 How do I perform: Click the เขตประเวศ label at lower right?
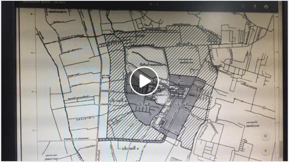coord(253,126)
